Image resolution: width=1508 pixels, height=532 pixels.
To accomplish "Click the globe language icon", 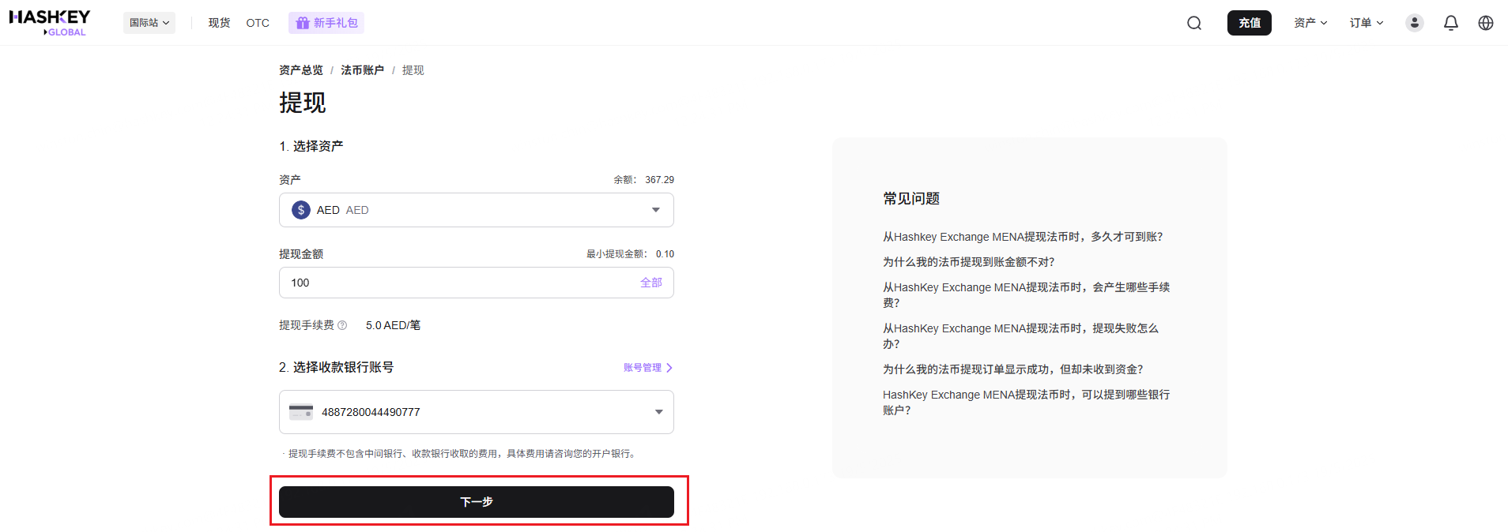I will pos(1485,23).
